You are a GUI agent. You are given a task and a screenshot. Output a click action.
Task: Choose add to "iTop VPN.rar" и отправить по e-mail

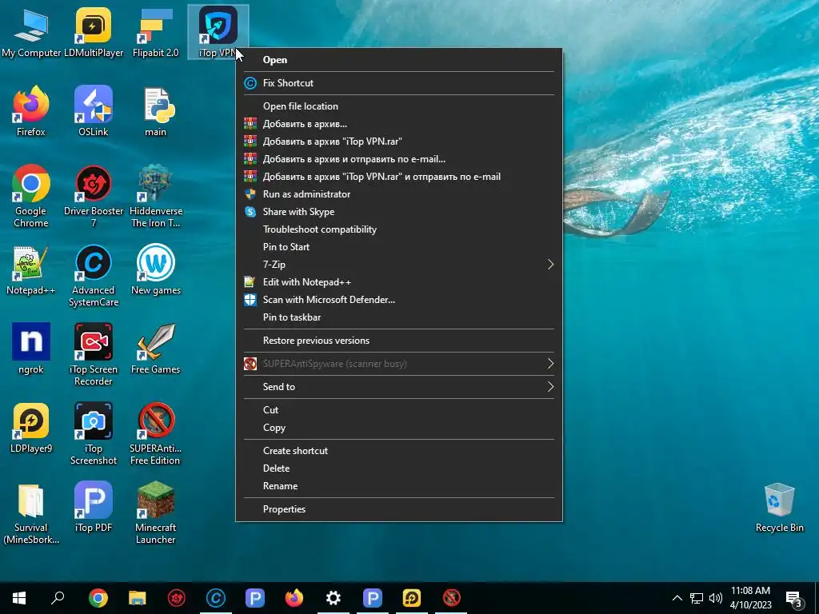(399, 177)
